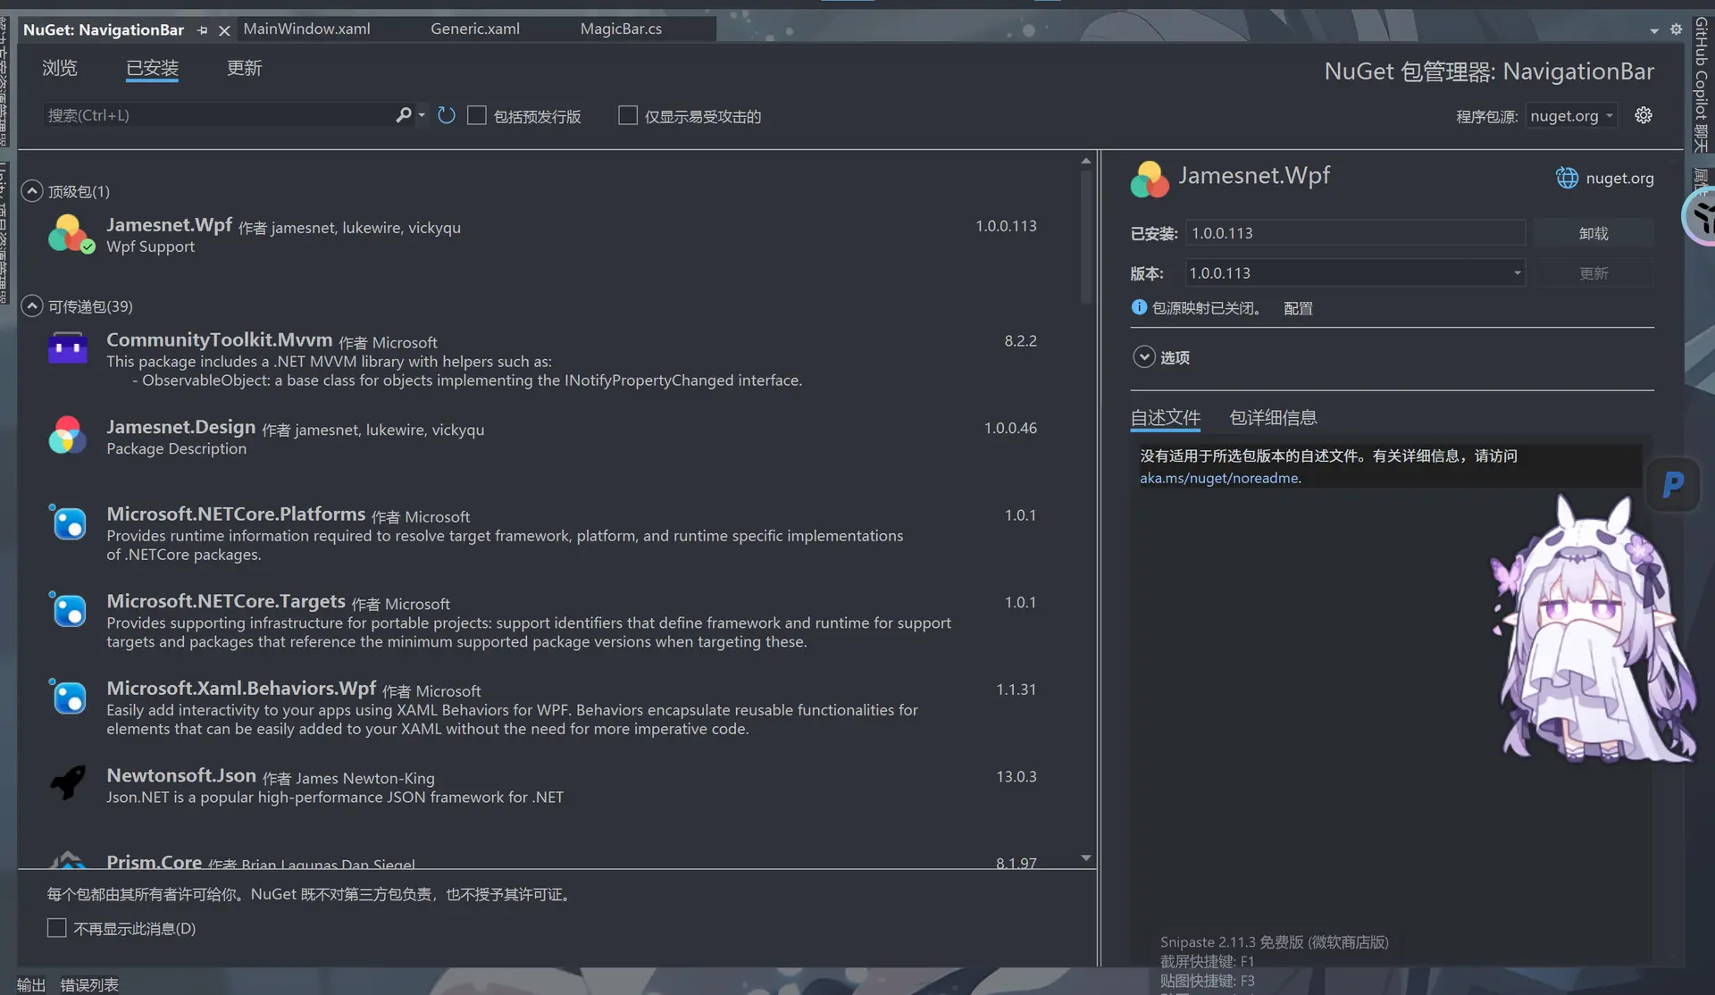This screenshot has height=995, width=1715.
Task: Click version 1.0.0.46 of Jamesnet.Design
Action: tap(1010, 428)
